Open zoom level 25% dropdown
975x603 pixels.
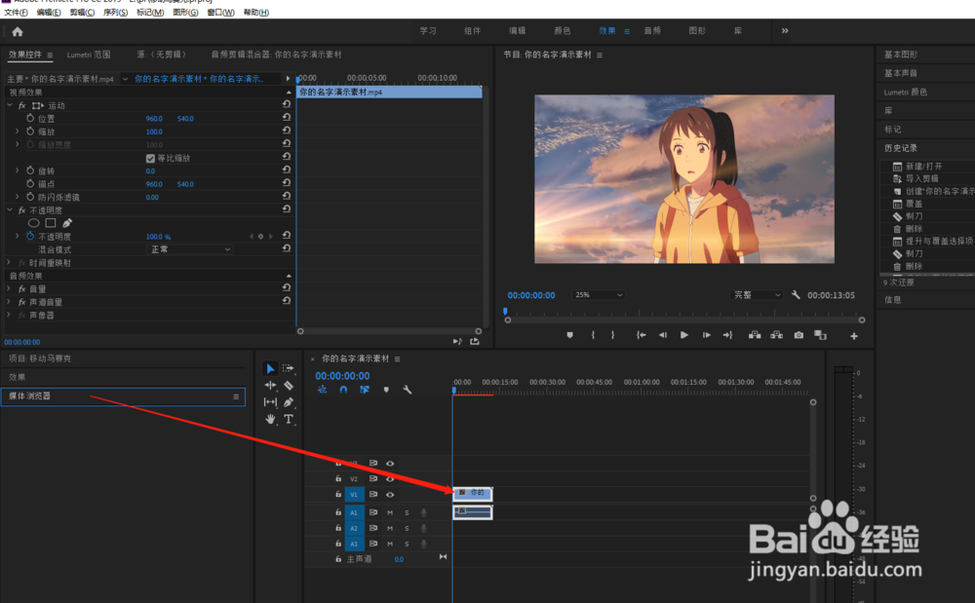click(x=598, y=295)
